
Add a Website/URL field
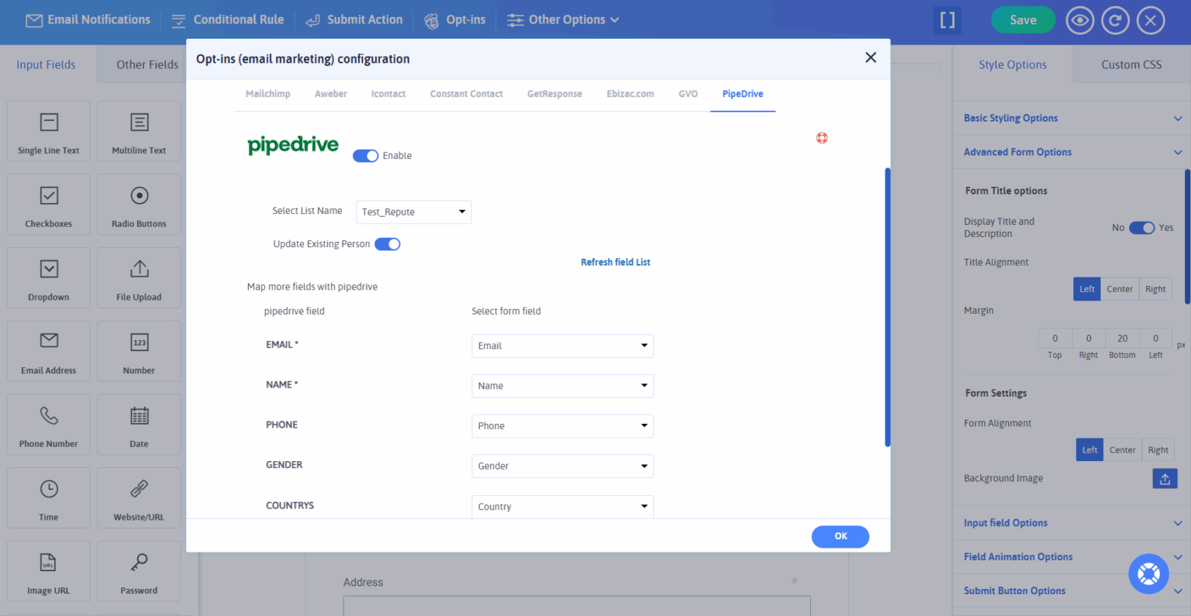(x=139, y=497)
